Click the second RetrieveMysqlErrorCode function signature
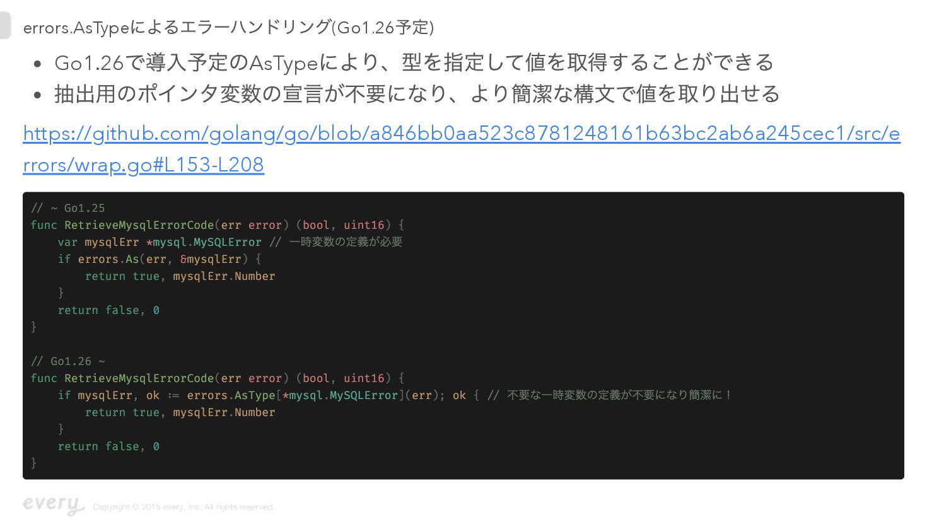Viewport: 927px width, 522px height. pos(218,378)
